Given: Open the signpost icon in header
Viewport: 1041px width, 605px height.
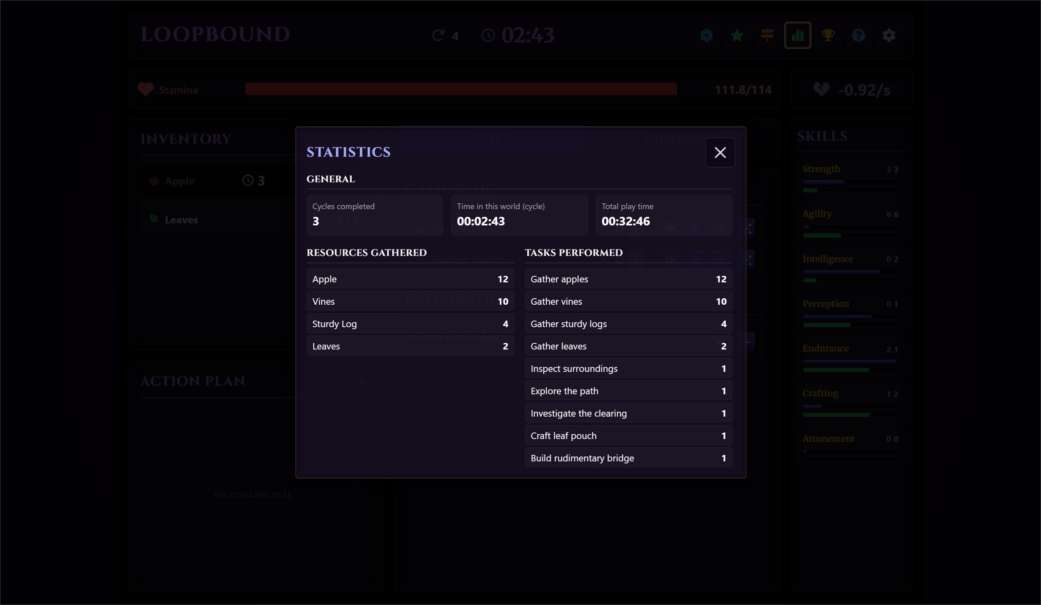Looking at the screenshot, I should click(x=767, y=35).
